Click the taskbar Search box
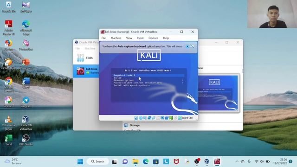 click(98, 161)
